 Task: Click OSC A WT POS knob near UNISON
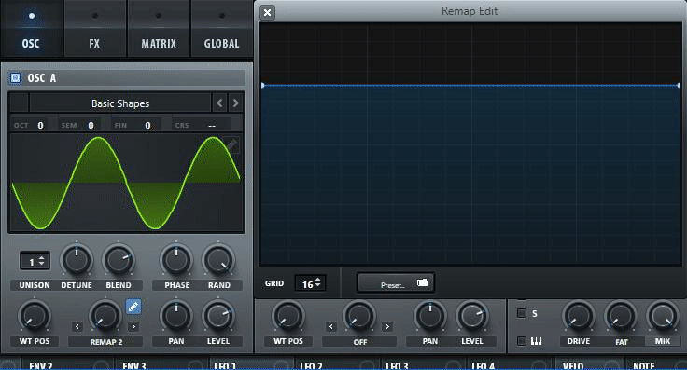click(35, 316)
